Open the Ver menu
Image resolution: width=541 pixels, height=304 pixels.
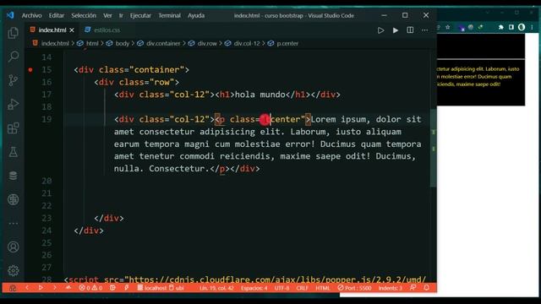(x=107, y=15)
